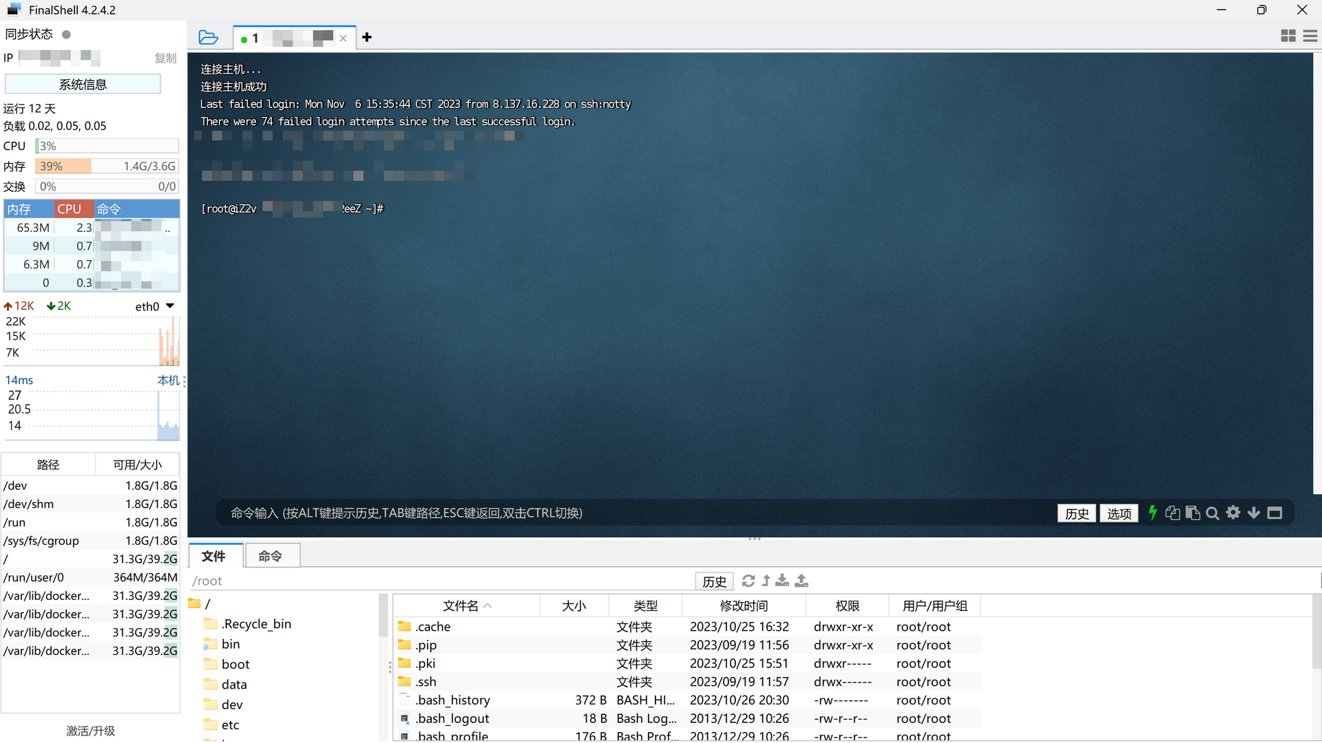Click 复制 to copy IP
Image resolution: width=1322 pixels, height=743 pixels.
pos(165,58)
